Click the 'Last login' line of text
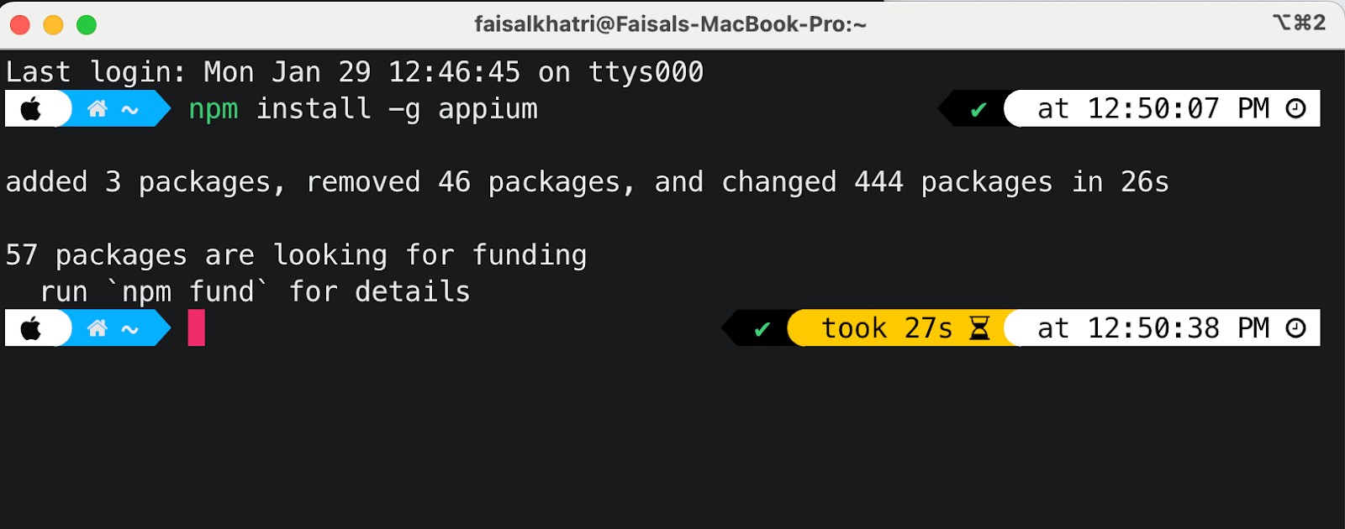 (x=354, y=72)
